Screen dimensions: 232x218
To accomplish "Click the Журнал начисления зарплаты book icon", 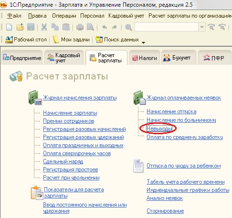I will (35, 98).
